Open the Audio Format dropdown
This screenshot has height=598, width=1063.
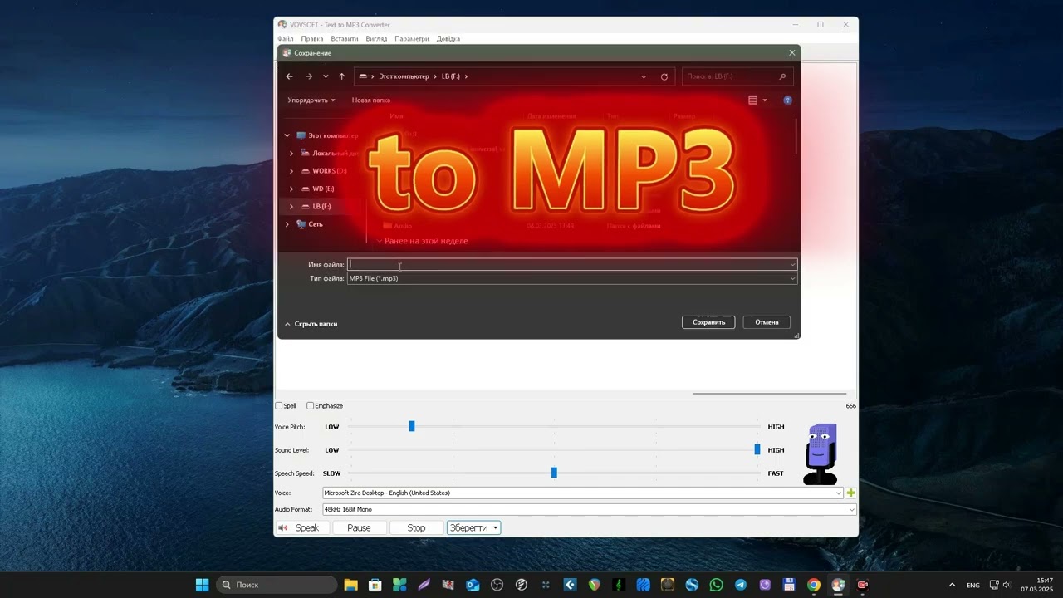click(589, 509)
